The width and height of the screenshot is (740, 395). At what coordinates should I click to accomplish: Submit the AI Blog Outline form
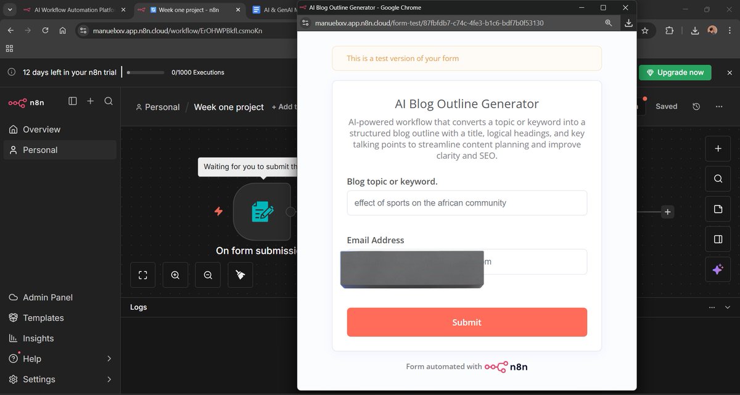467,322
